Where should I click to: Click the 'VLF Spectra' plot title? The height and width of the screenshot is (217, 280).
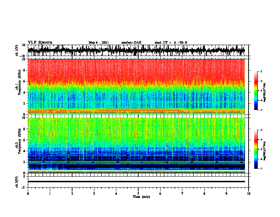point(40,43)
